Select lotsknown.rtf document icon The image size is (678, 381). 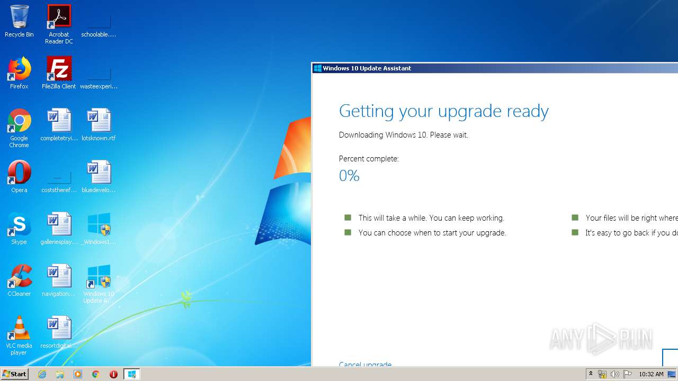pos(99,125)
